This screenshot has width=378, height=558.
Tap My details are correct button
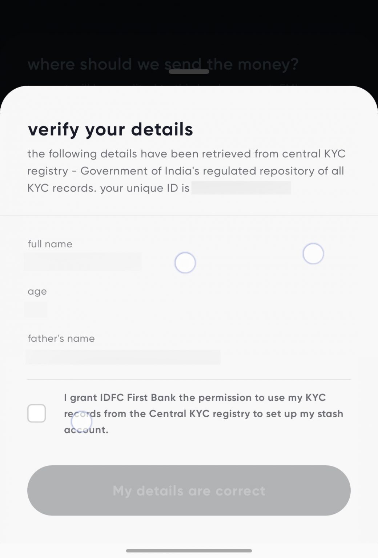click(x=189, y=490)
